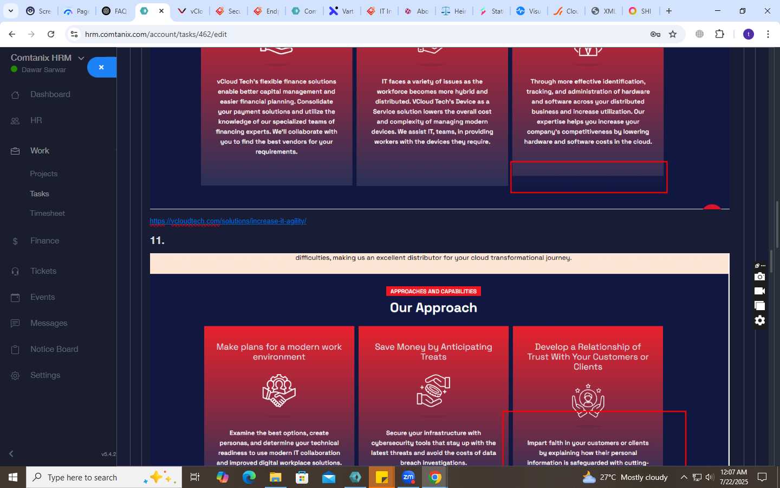Collapse the Work sidebar section
This screenshot has height=488, width=780.
pos(40,151)
